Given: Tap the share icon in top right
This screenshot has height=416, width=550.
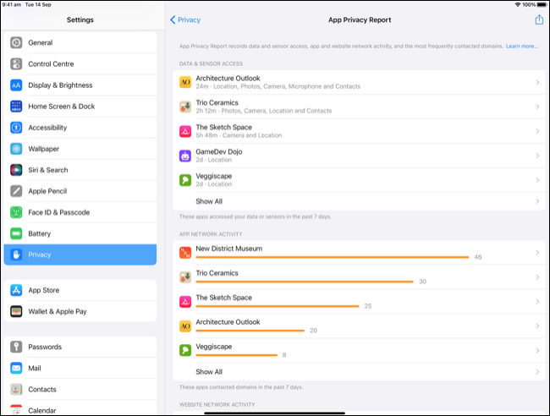Looking at the screenshot, I should coord(539,19).
